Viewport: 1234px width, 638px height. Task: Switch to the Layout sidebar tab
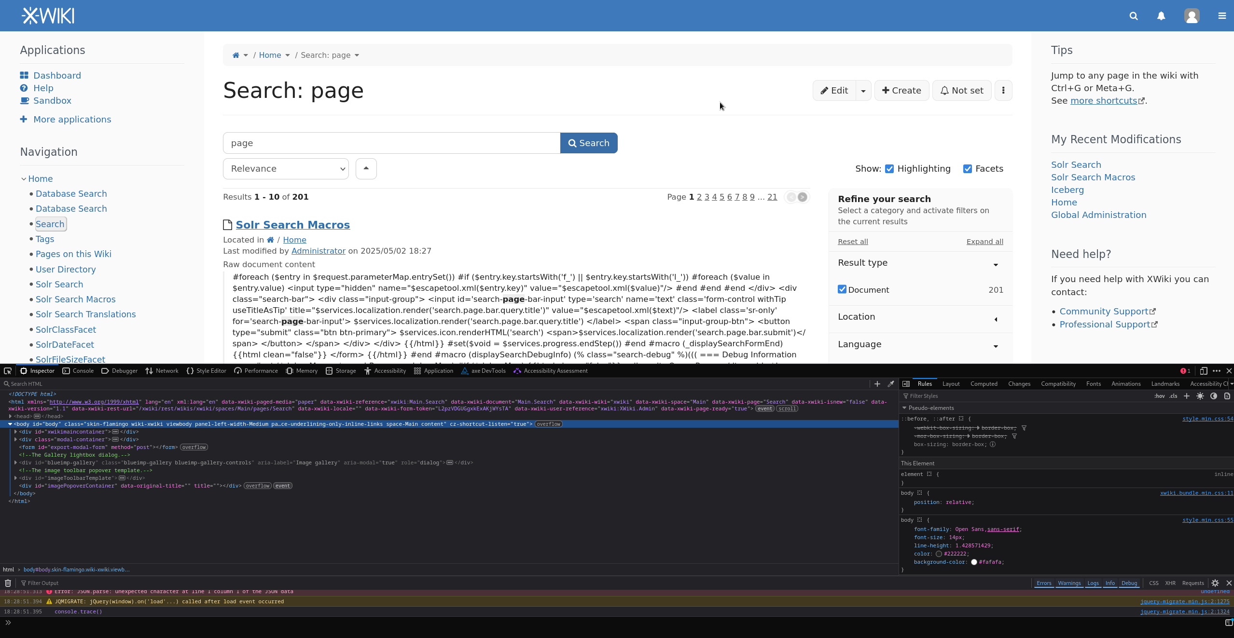[951, 384]
